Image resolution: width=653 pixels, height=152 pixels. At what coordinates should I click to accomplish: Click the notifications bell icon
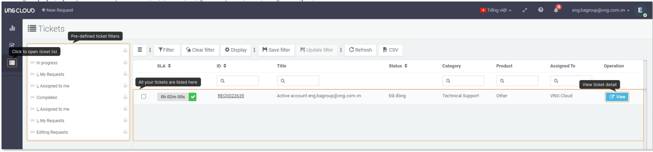click(x=556, y=10)
